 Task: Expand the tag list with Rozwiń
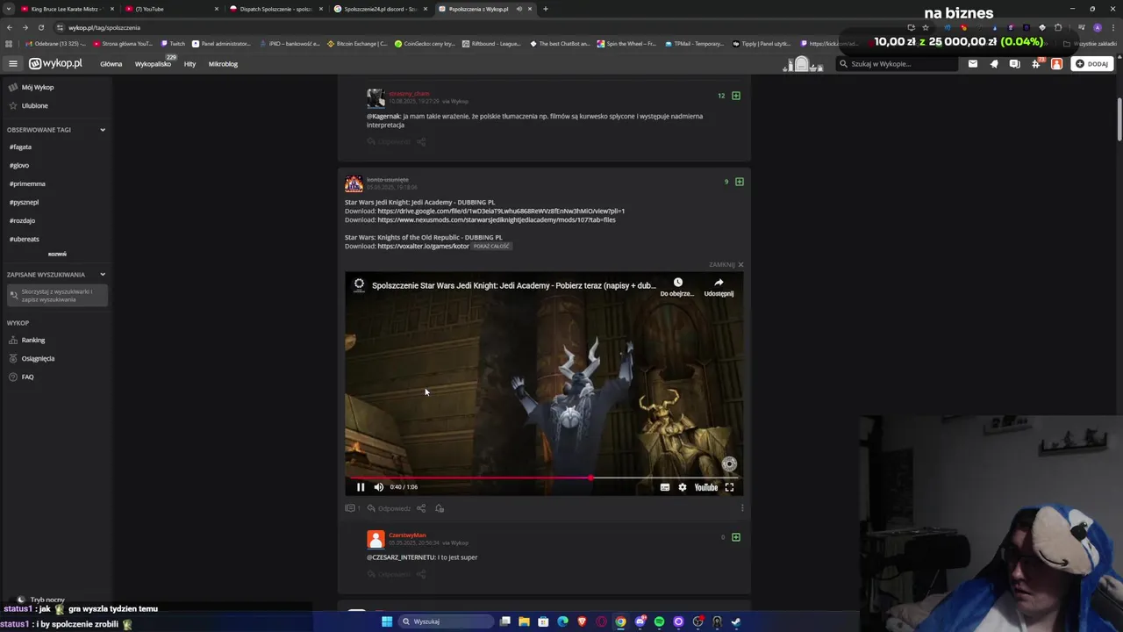[x=57, y=255]
